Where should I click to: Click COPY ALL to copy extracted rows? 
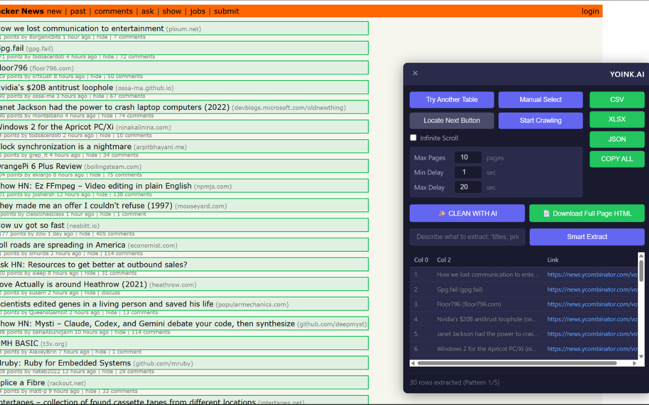point(617,159)
